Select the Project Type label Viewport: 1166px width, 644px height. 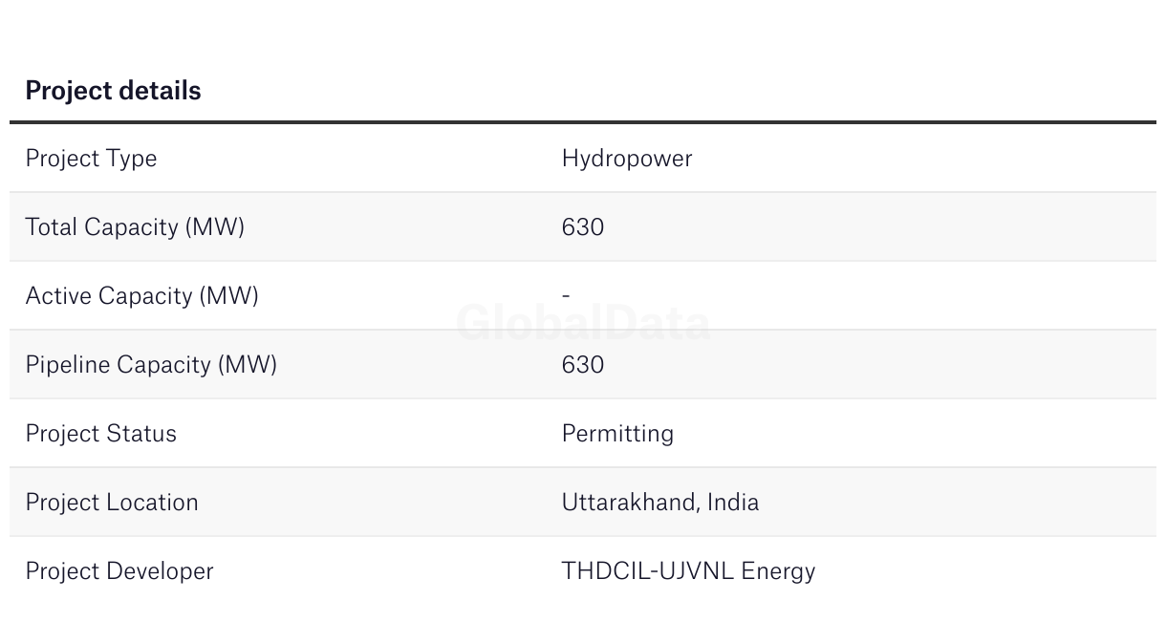[91, 159]
